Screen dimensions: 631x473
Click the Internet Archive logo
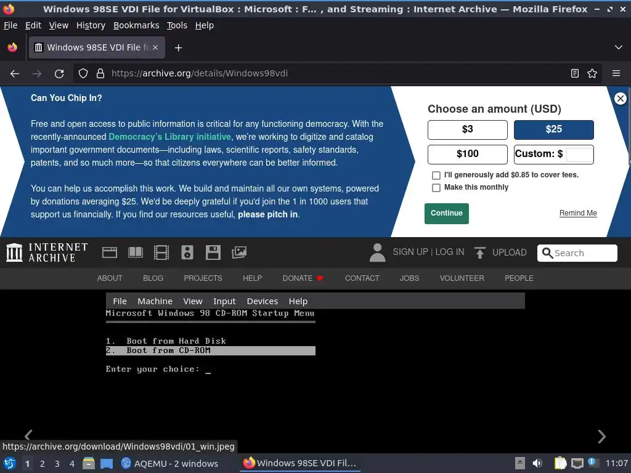[x=47, y=253]
